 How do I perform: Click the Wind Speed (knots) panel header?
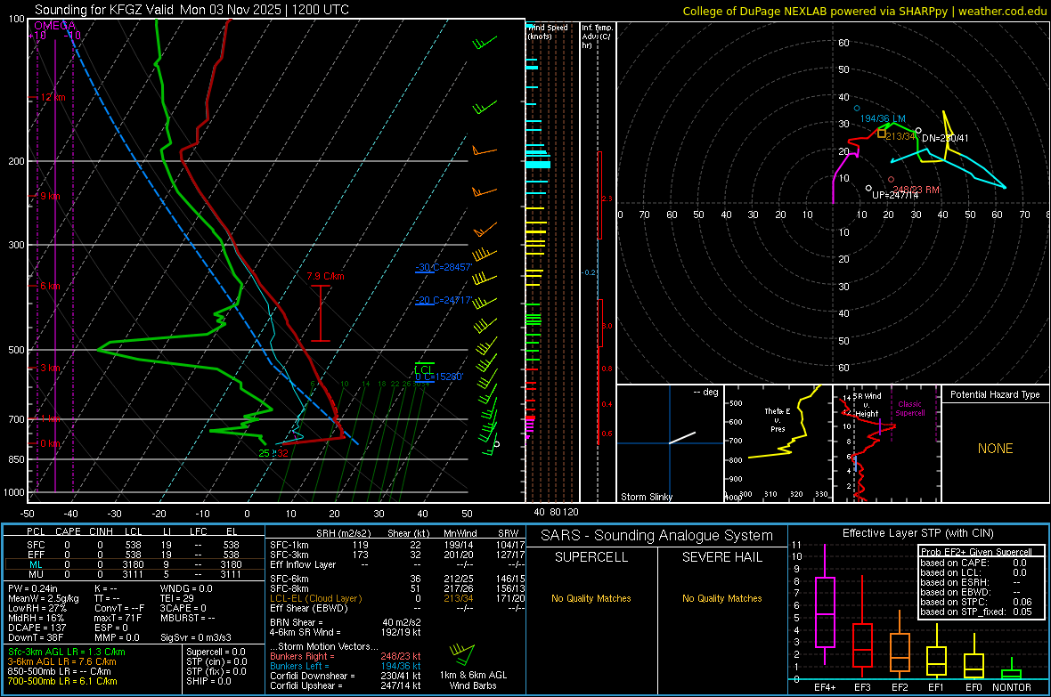549,31
